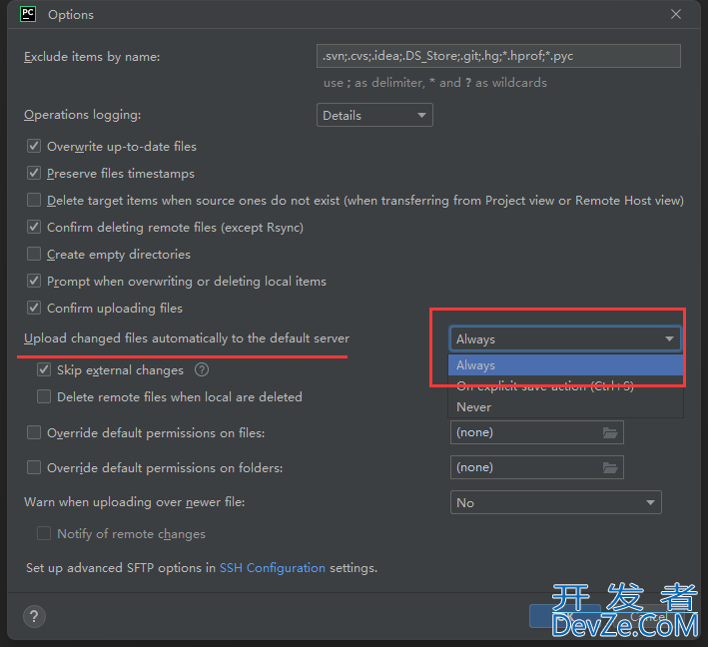
Task: Select Never from the dropdown list
Action: (565, 406)
